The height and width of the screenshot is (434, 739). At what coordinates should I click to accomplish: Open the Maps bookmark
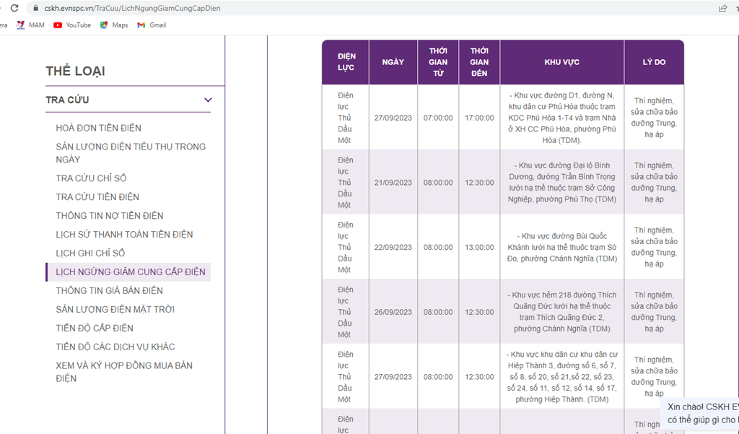(114, 25)
